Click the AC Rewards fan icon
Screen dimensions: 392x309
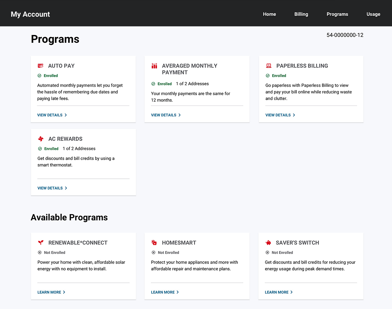(41, 139)
